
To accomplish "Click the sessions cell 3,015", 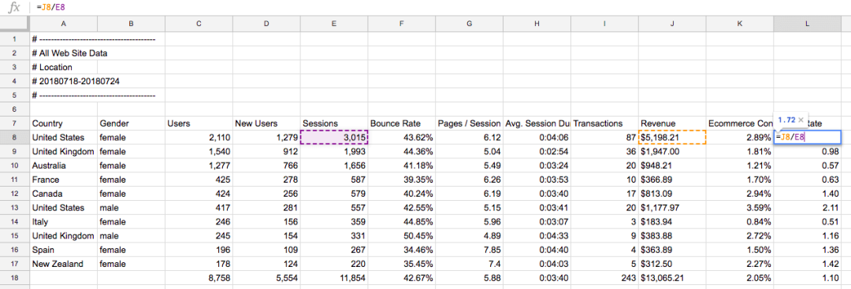I will 334,138.
